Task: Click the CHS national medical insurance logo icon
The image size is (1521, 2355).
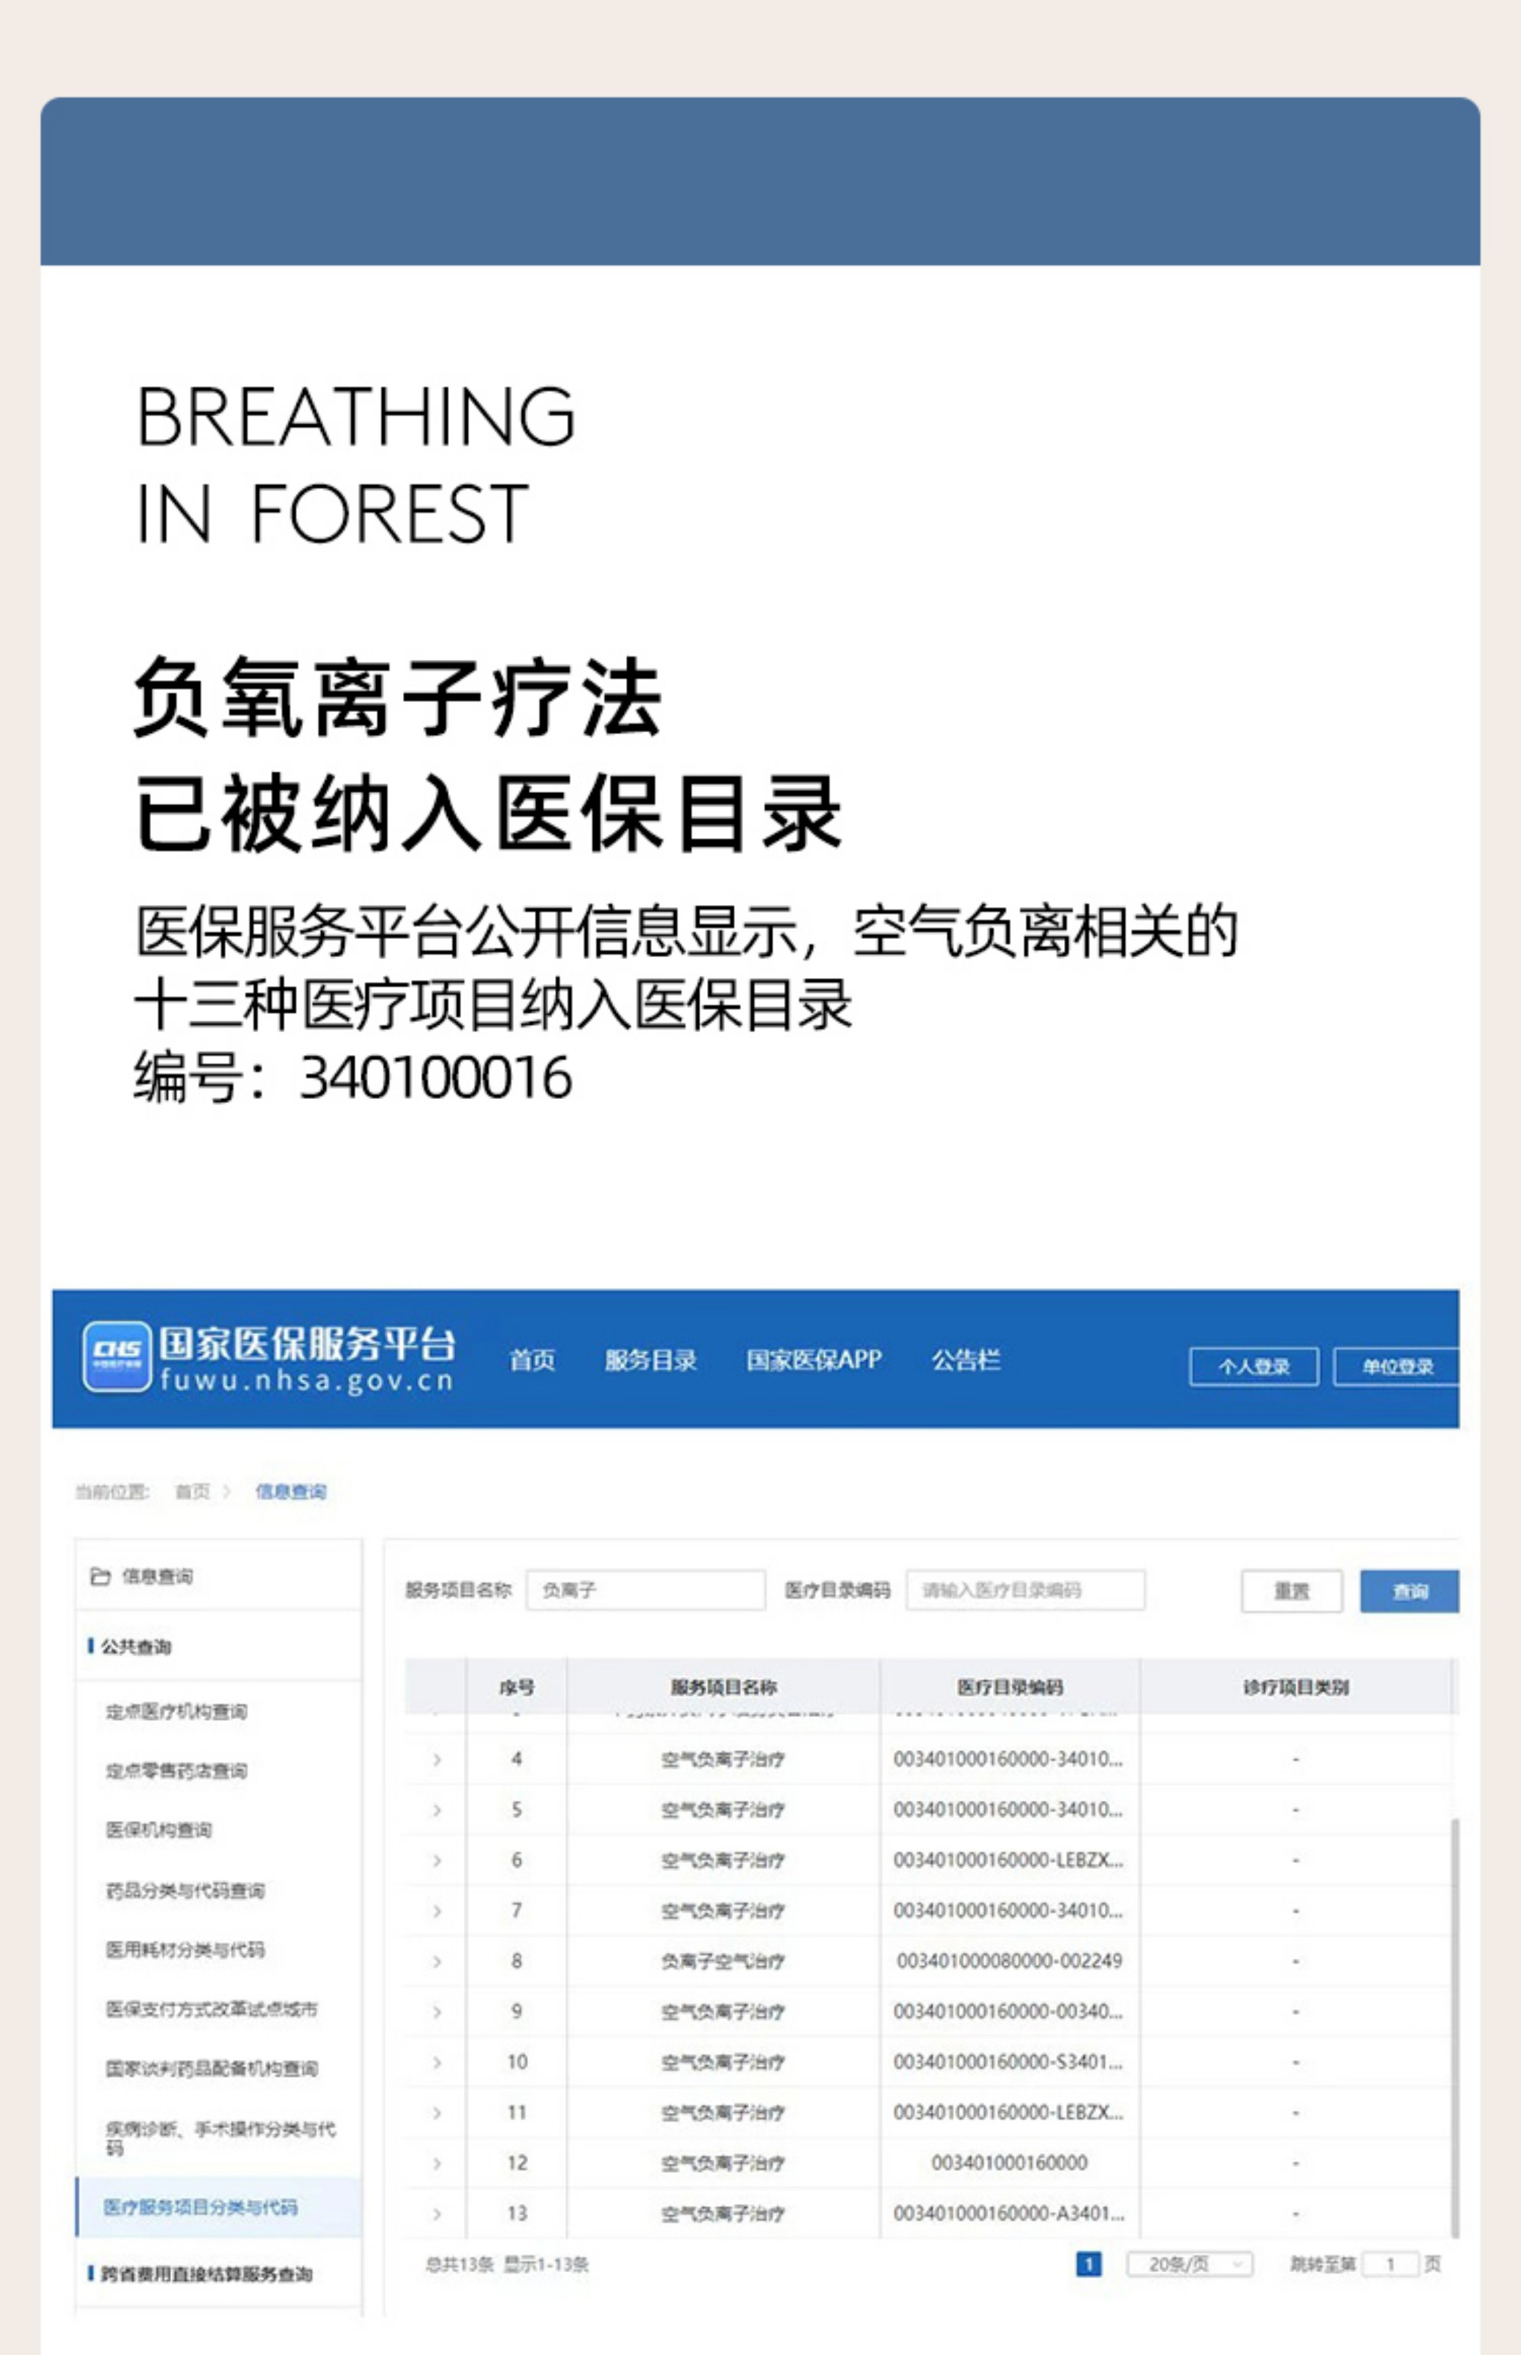Action: tap(117, 1357)
